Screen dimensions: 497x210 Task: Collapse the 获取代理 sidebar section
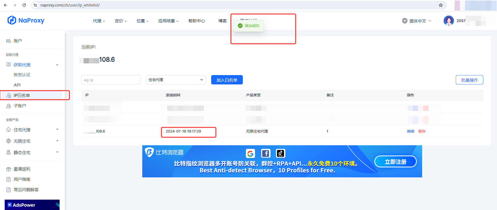tap(57, 65)
